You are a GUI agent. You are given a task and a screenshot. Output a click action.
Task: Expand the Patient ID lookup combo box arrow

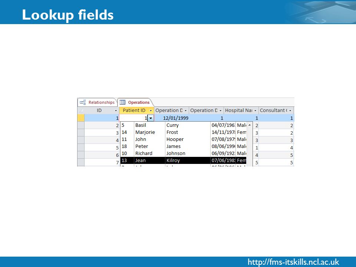tap(151, 118)
